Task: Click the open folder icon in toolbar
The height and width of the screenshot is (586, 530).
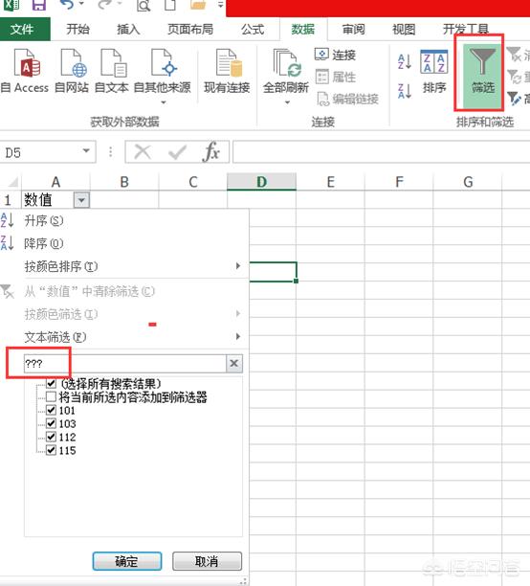Action: tap(198, 5)
